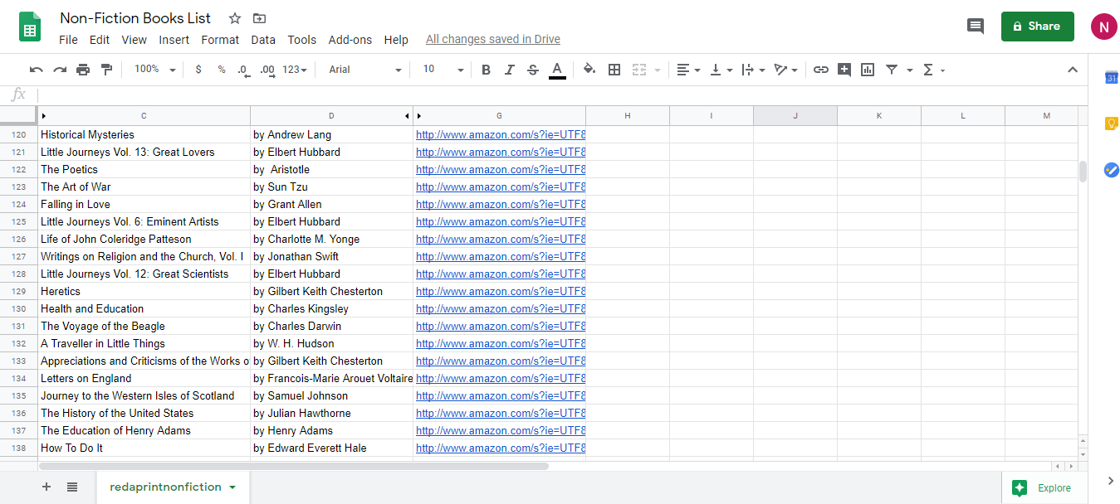Open the Data menu

[x=263, y=40]
